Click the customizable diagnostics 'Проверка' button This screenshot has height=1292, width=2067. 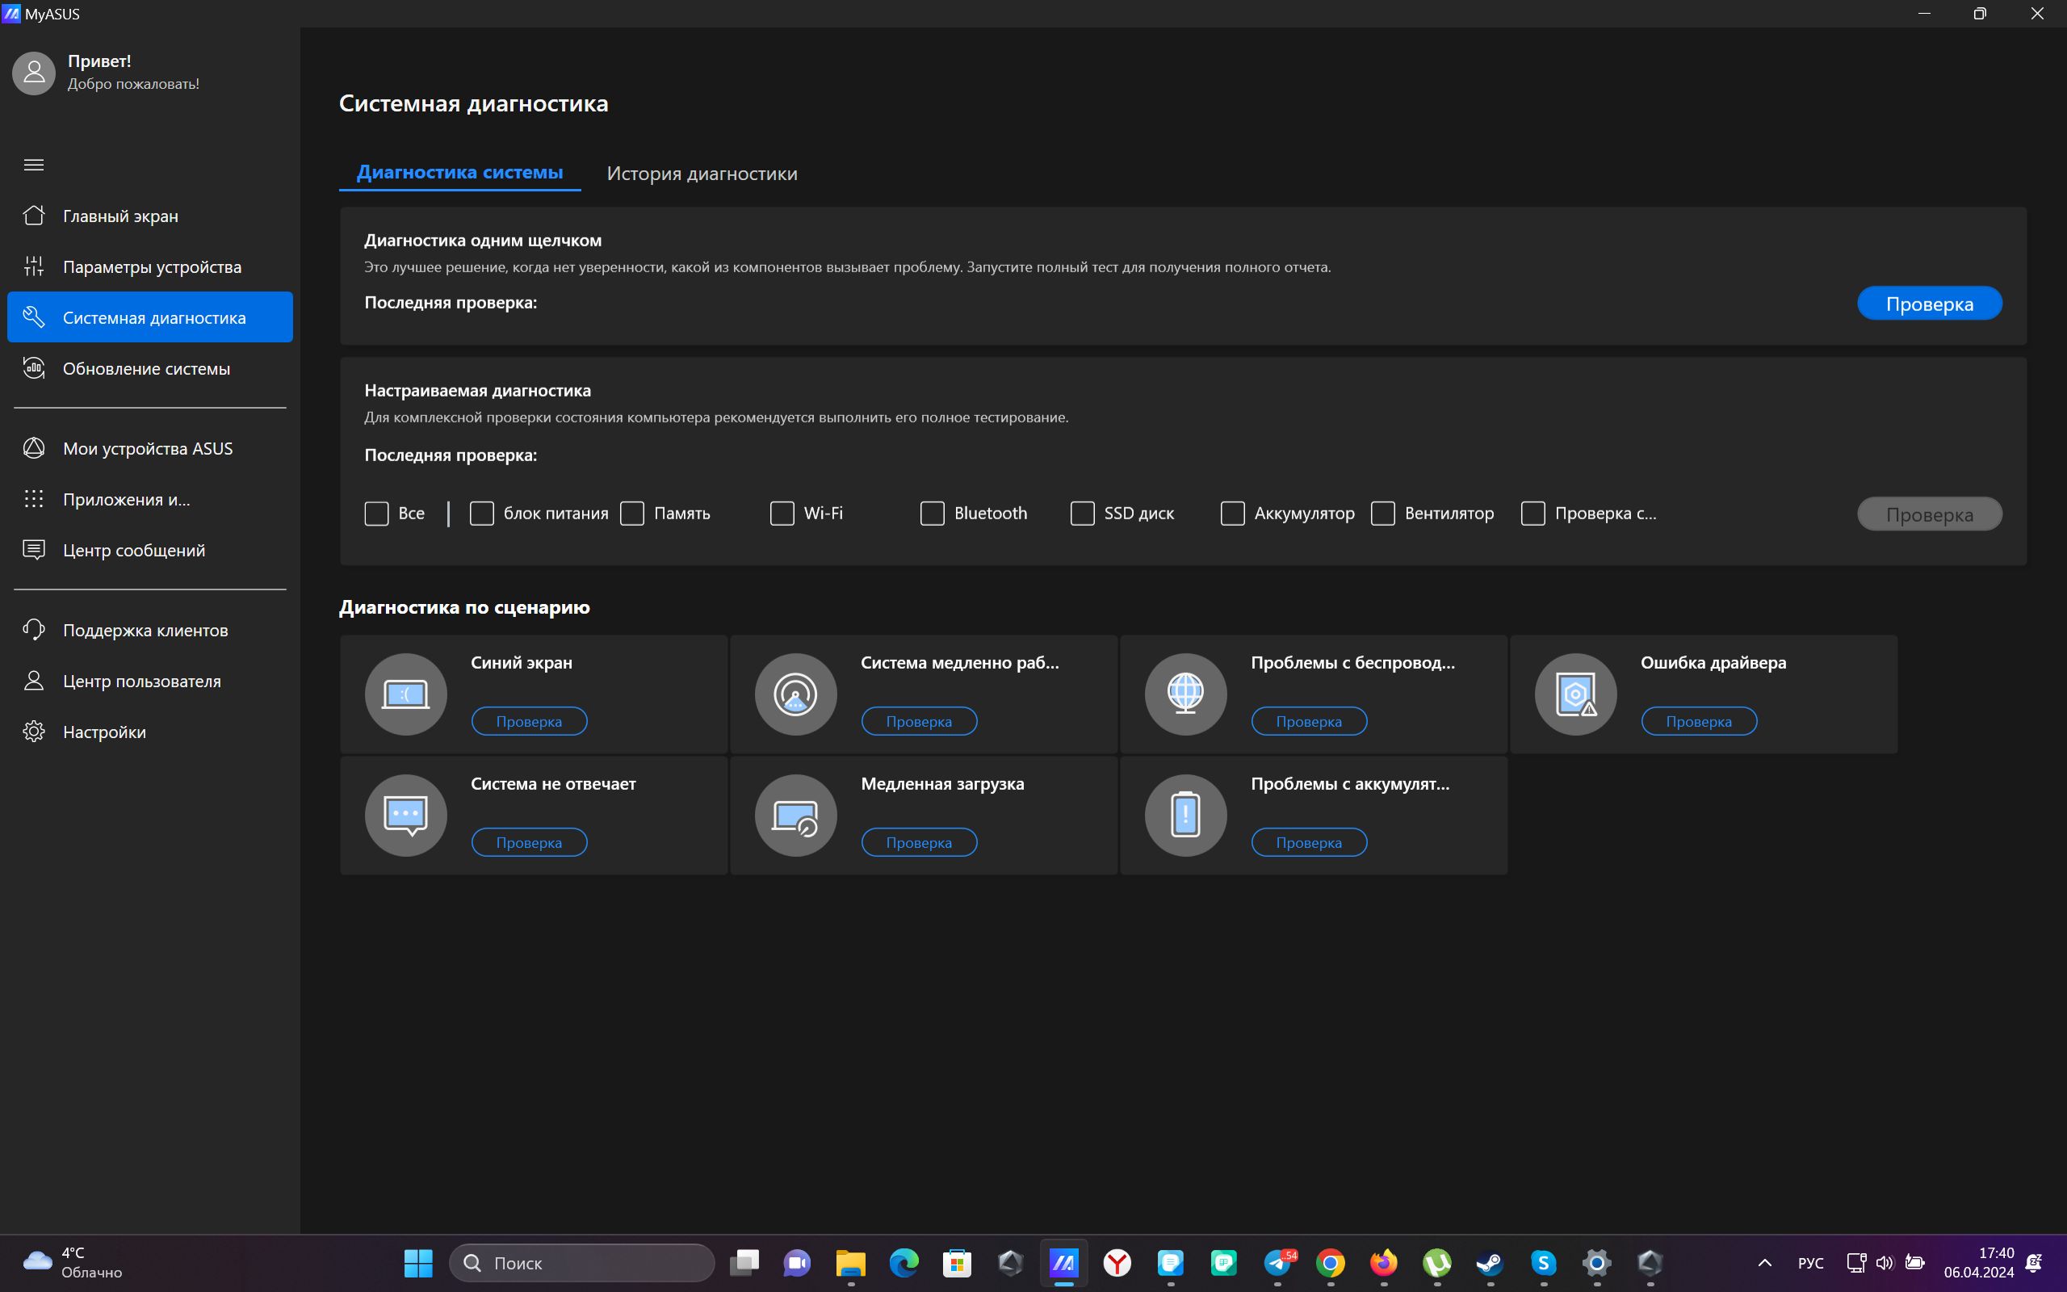1930,514
